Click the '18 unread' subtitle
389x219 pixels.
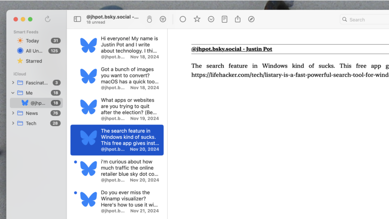click(x=96, y=22)
